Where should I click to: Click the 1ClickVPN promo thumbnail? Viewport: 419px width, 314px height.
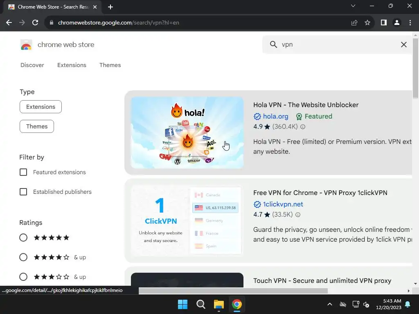click(187, 220)
